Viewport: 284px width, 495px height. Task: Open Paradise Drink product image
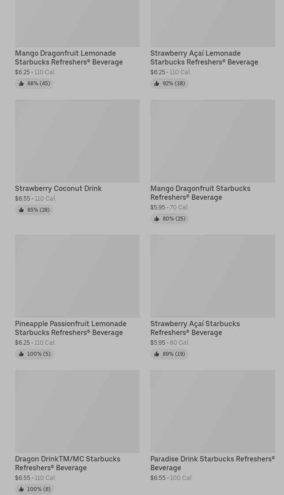click(x=213, y=411)
